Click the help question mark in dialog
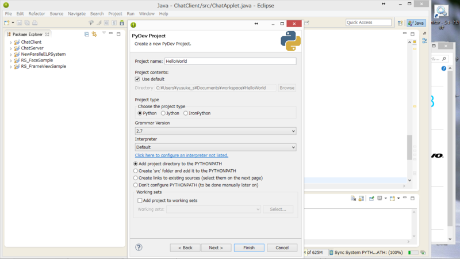The width and height of the screenshot is (460, 259). click(139, 247)
